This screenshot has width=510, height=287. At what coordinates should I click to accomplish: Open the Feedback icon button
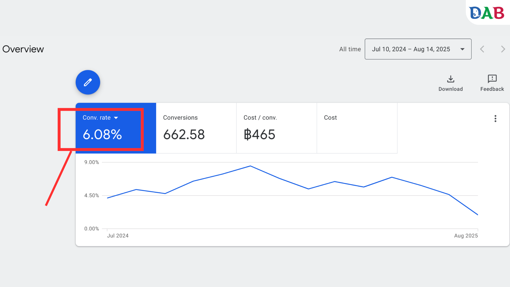[x=492, y=79]
